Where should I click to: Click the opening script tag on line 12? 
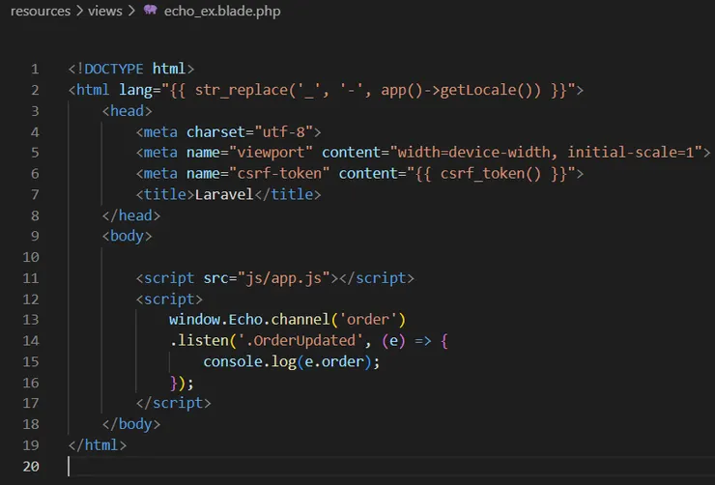(169, 300)
